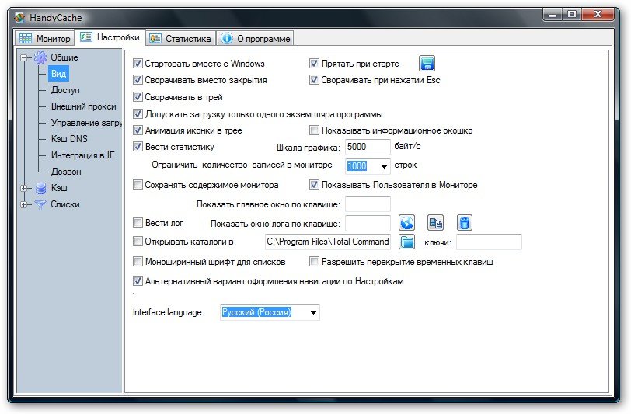Viewport: 631px width, 414px height.
Task: Switch to the Монитор tab
Action: (x=45, y=38)
